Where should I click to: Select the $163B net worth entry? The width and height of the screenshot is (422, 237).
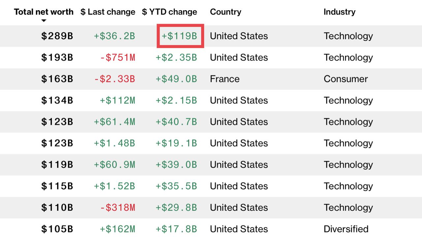pos(57,79)
